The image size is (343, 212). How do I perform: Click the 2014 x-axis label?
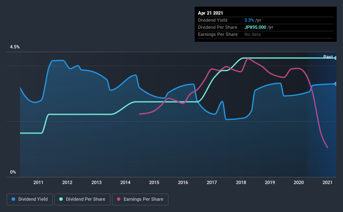pyautogui.click(x=125, y=182)
